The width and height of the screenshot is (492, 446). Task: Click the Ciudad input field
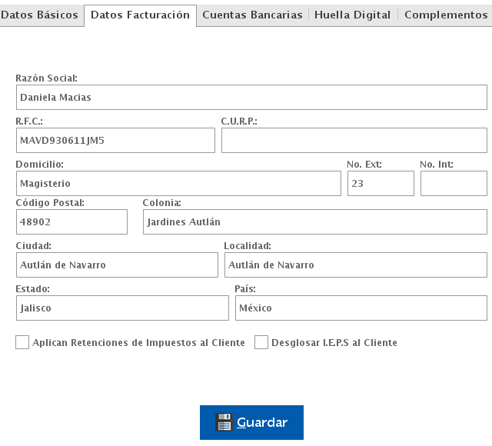point(117,265)
